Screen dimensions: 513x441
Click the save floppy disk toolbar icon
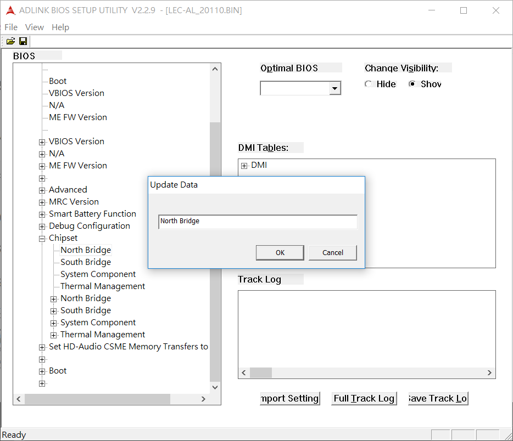click(x=23, y=41)
